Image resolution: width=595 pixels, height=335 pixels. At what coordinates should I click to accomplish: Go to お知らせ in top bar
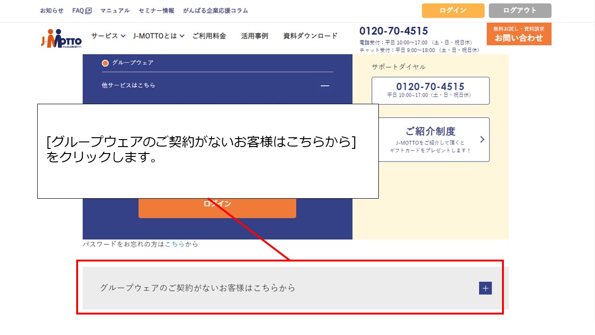[x=52, y=11]
